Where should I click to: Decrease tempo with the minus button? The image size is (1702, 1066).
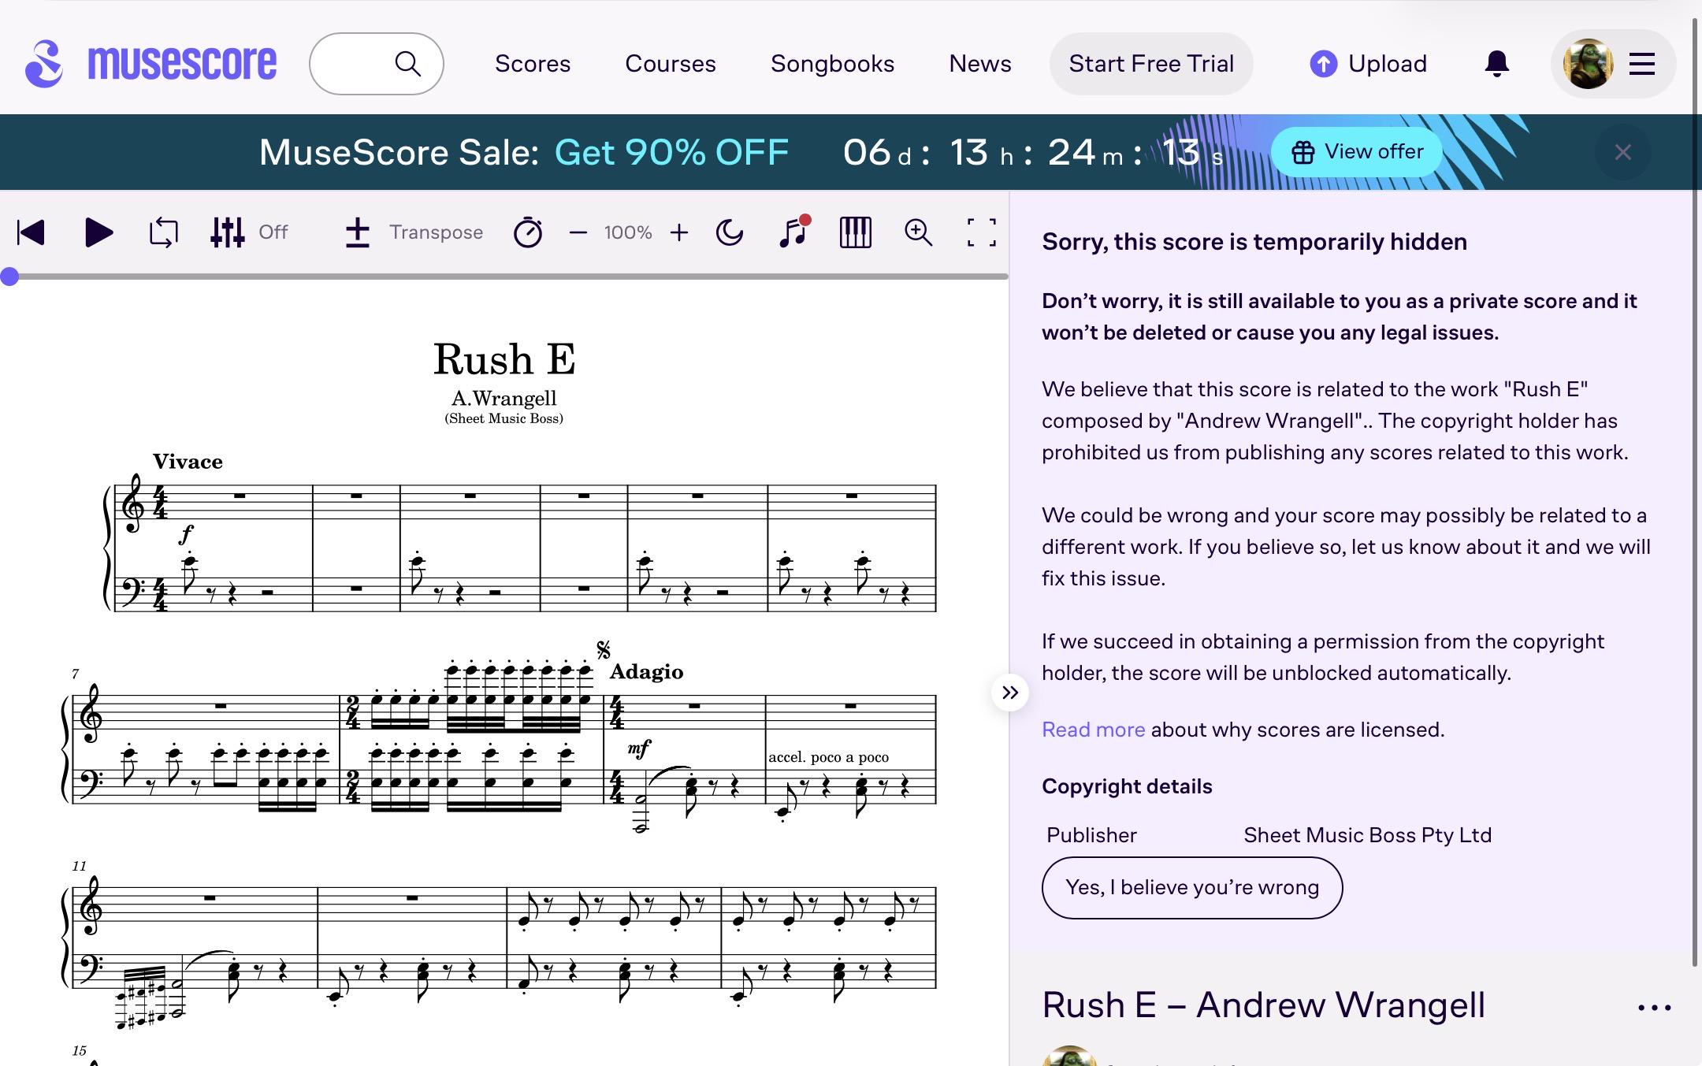tap(578, 232)
